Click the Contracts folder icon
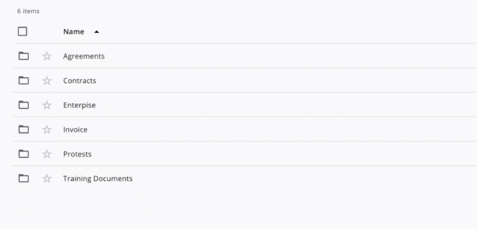The width and height of the screenshot is (477, 229). tap(23, 81)
